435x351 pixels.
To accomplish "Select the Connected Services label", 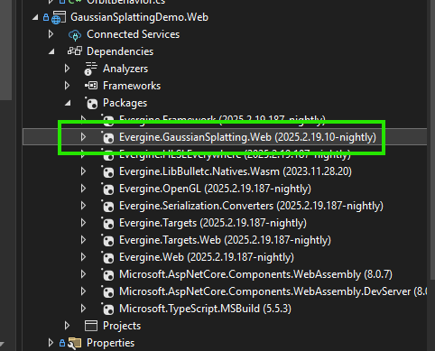I will coord(133,34).
